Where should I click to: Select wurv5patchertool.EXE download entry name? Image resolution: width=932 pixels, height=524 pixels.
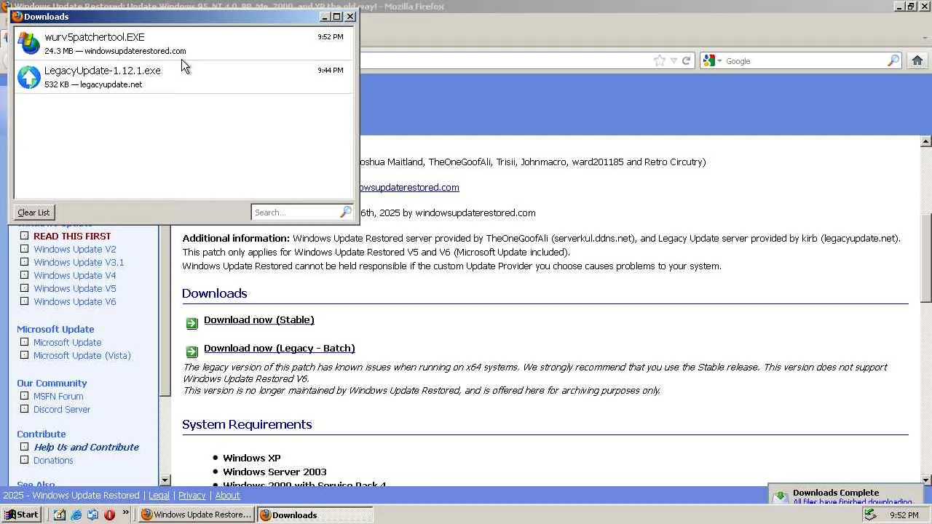(95, 36)
